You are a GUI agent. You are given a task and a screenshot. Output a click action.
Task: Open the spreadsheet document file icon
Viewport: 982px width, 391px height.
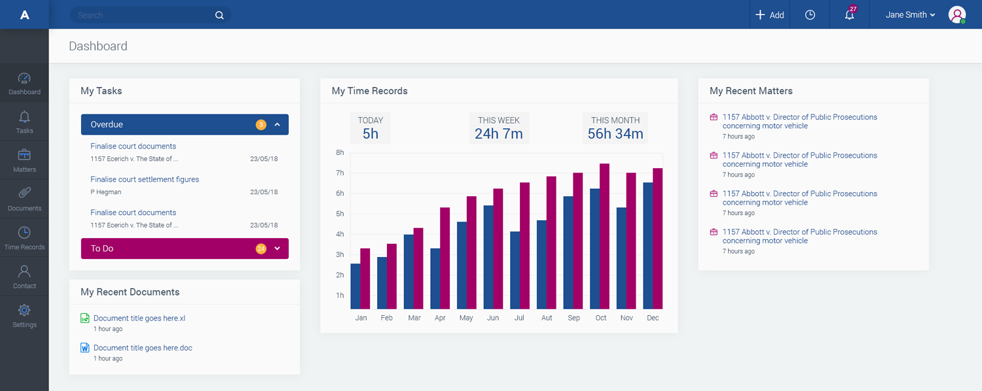click(84, 318)
